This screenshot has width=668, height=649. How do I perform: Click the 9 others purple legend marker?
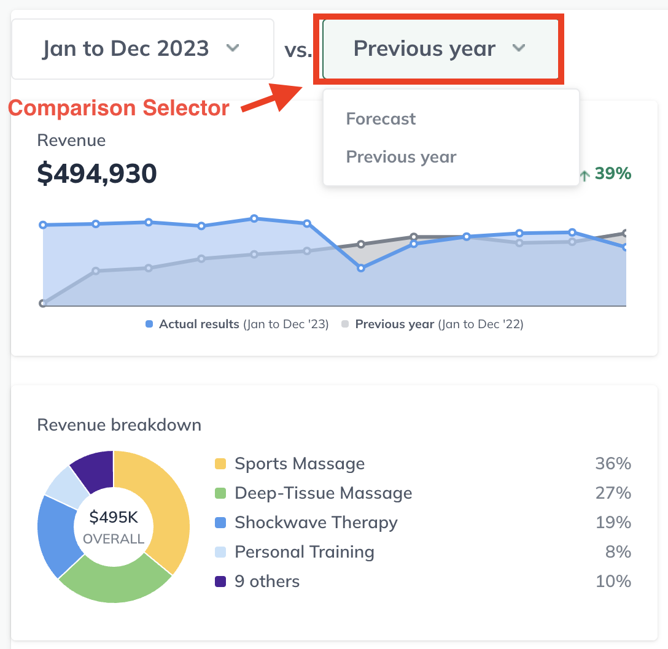point(222,582)
